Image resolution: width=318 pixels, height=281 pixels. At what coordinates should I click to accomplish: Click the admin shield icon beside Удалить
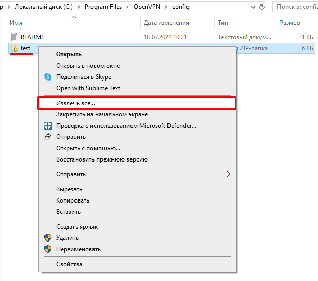(x=48, y=238)
